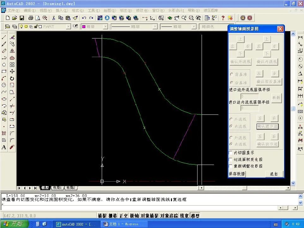Open the 液压图库 menu
The height and width of the screenshot is (228, 304).
coord(211,10)
